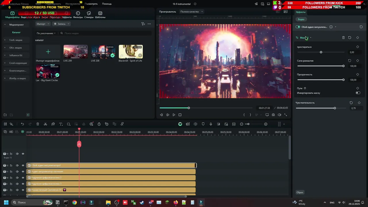The width and height of the screenshot is (368, 207).
Task: Click the Сброс button
Action: click(300, 192)
